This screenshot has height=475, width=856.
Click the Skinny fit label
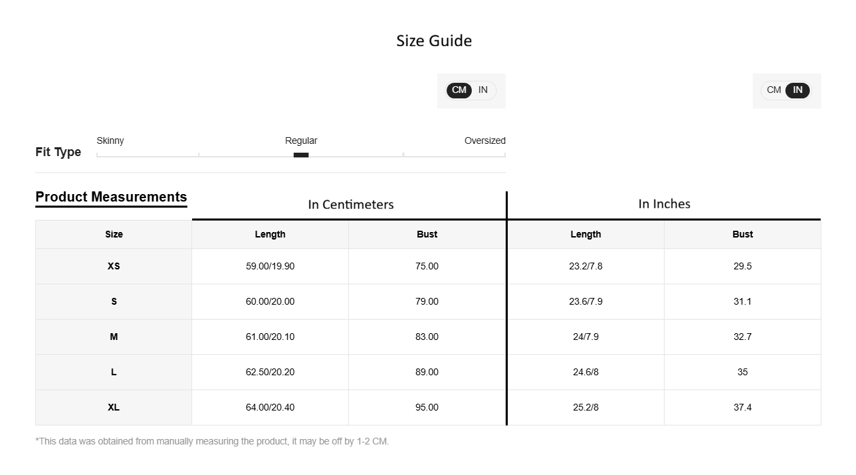(x=110, y=140)
